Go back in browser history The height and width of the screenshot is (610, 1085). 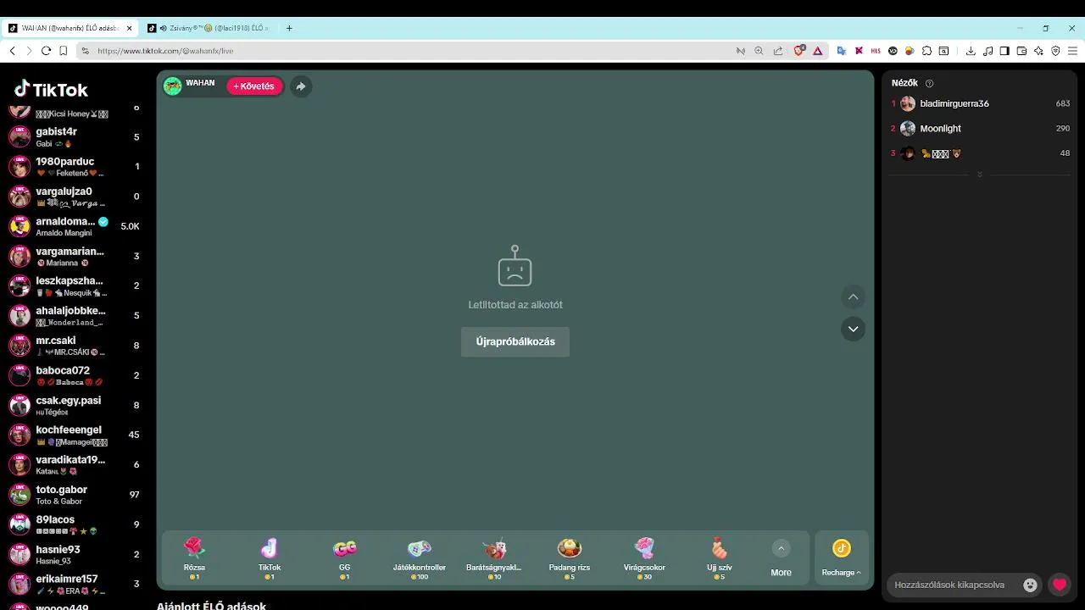pyautogui.click(x=12, y=51)
